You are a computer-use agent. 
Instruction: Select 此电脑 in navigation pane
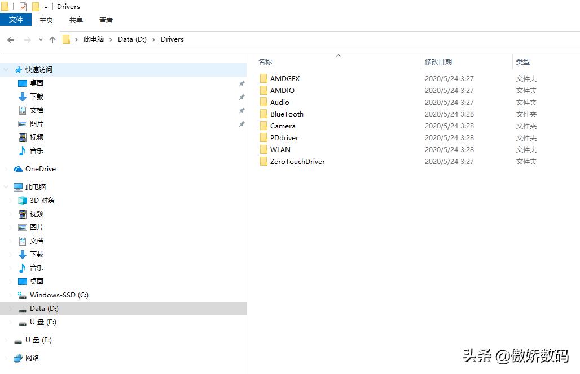click(x=36, y=186)
